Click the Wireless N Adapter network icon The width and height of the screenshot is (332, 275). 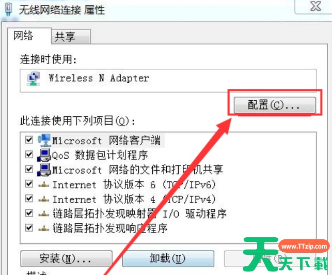34,79
